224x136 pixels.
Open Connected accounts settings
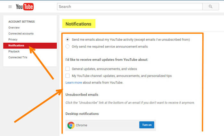pyautogui.click(x=21, y=33)
